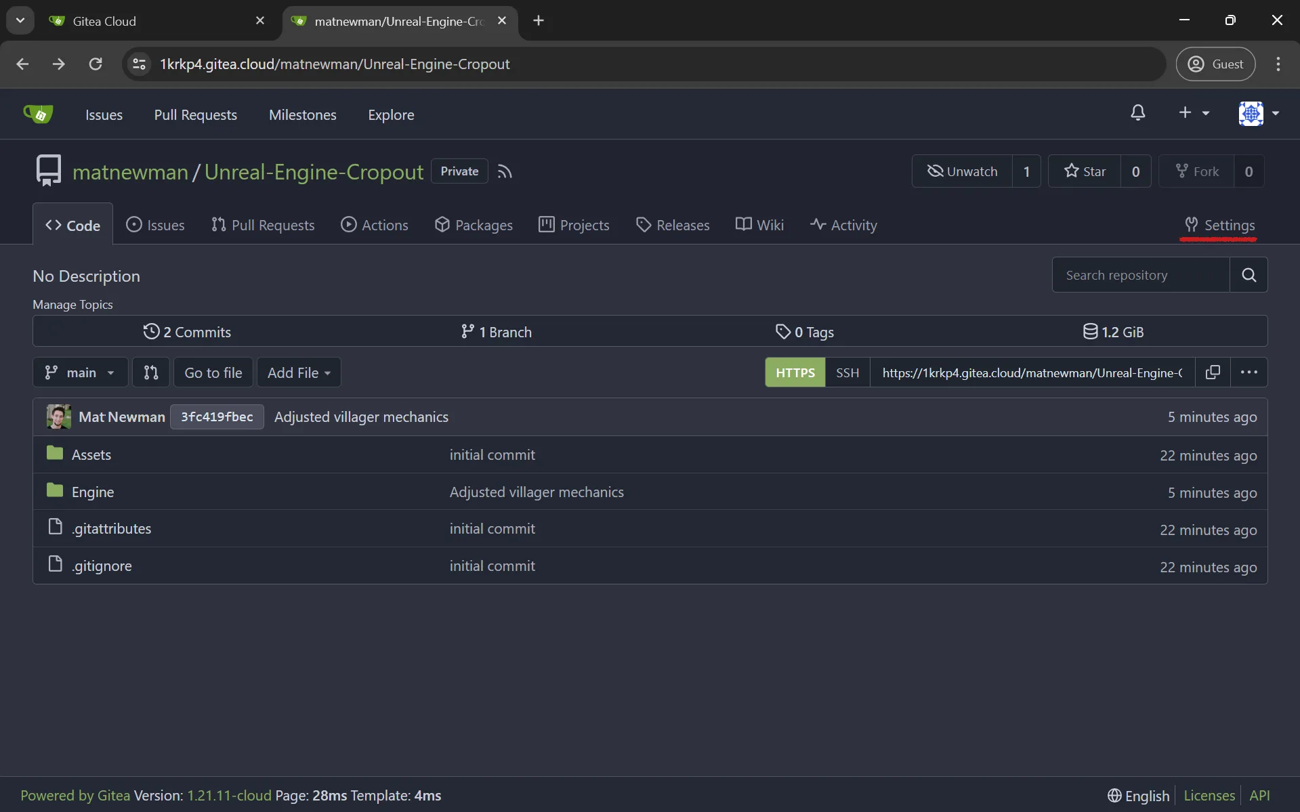Open the latest commit message link

[x=361, y=416]
